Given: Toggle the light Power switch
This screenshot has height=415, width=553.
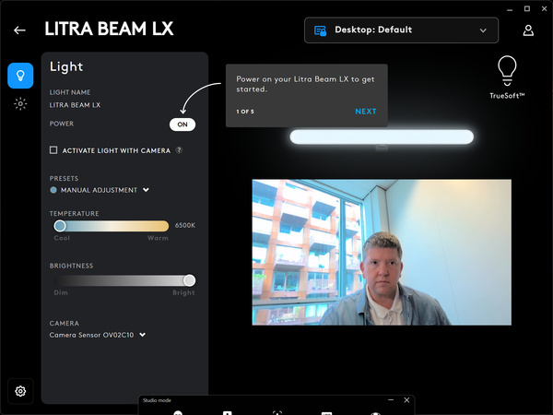Looking at the screenshot, I should coord(182,124).
